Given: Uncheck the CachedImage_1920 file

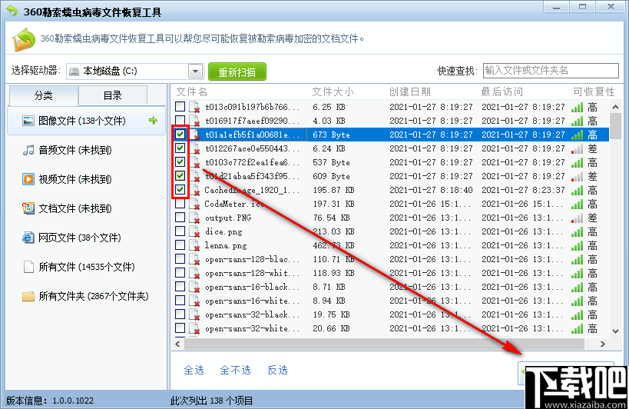Looking at the screenshot, I should [x=180, y=189].
